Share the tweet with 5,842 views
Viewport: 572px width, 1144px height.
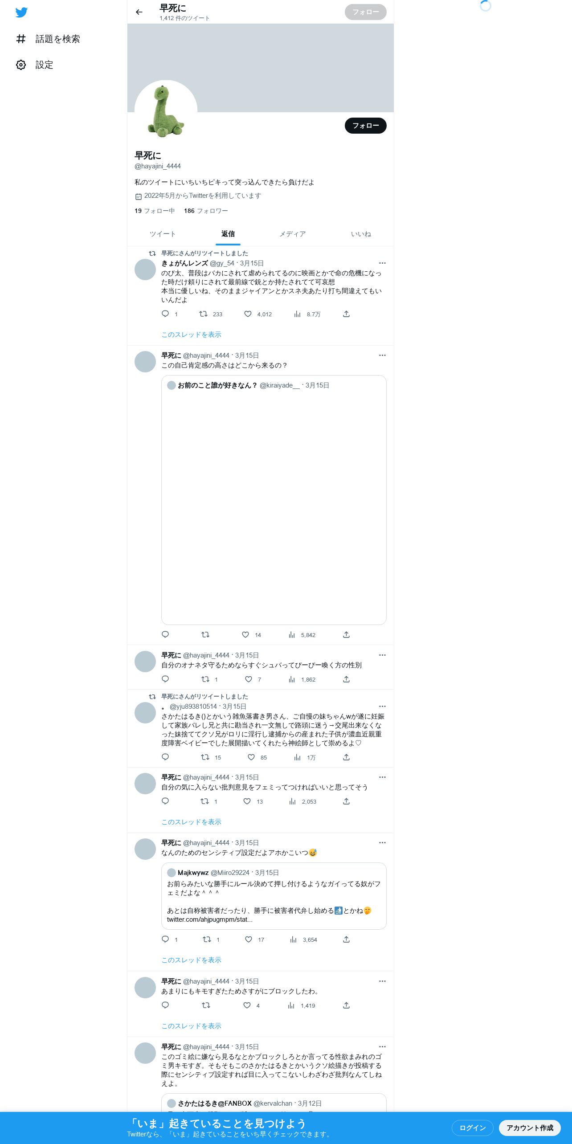click(346, 635)
